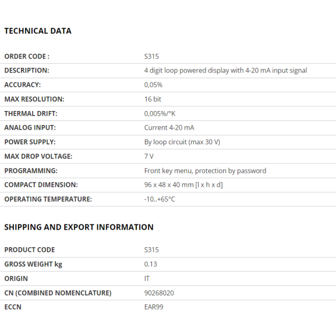Select the 0,05% accuracy value
This screenshot has height=336, width=336.
153,85
